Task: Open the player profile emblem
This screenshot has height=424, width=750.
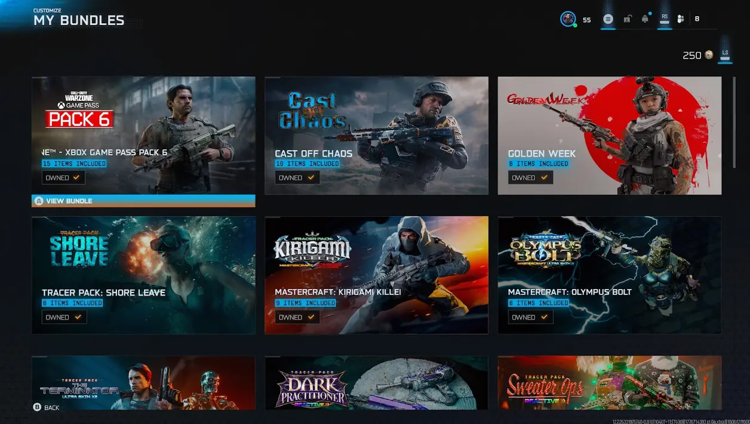Action: click(568, 19)
